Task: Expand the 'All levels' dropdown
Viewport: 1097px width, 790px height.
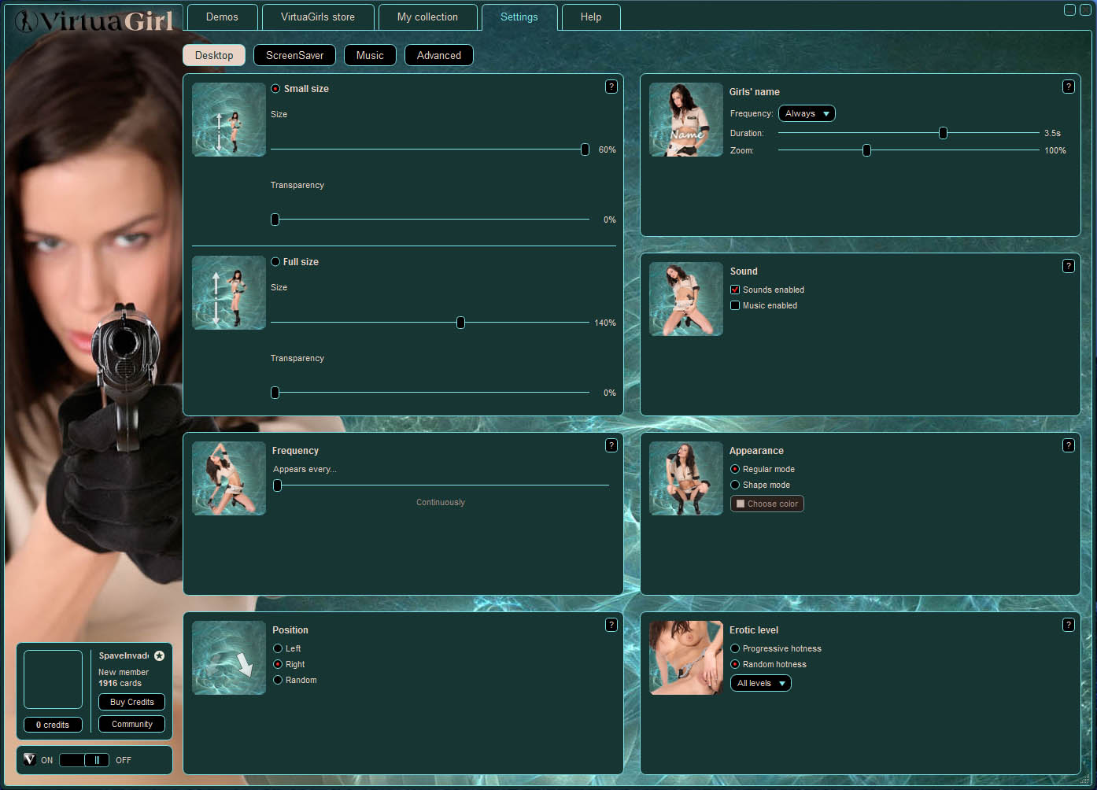Action: point(760,683)
